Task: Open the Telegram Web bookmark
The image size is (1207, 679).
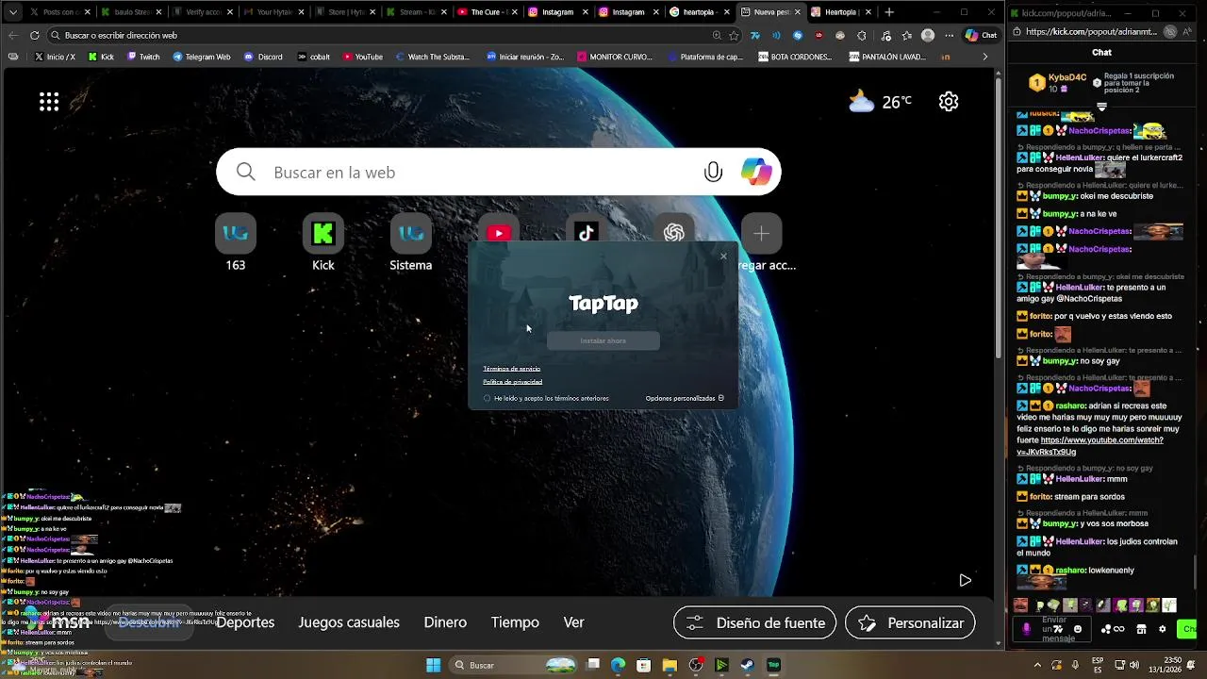Action: 202,57
